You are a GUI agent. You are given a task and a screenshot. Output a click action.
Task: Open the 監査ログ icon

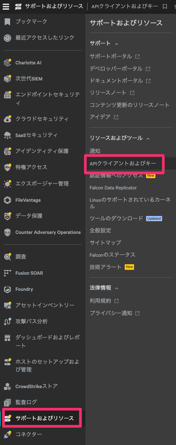coord(7,402)
